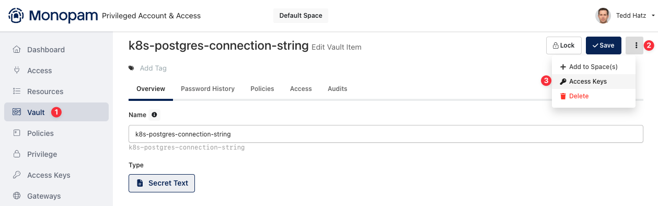Open the Audits tab
Screen dimensions: 658x206
coord(338,89)
